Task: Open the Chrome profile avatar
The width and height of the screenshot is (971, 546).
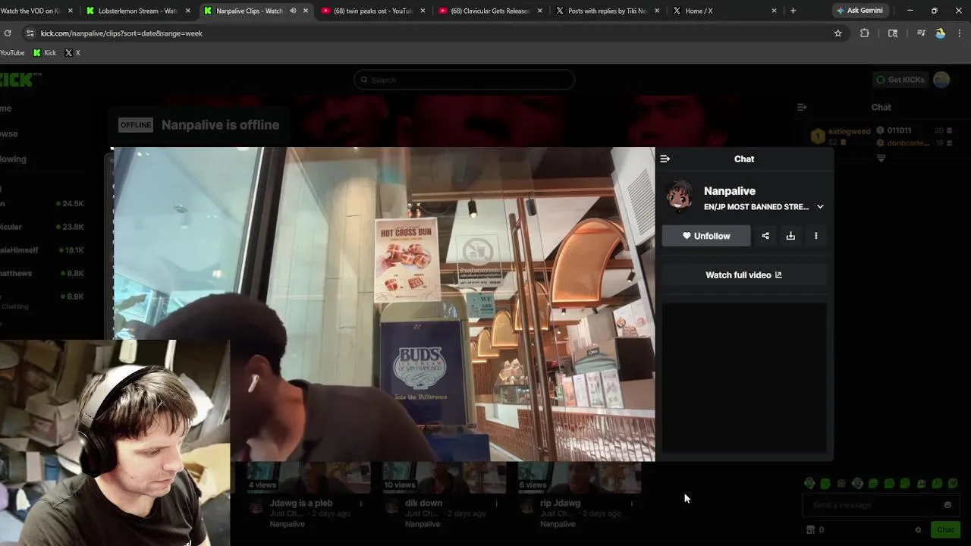Action: tap(941, 33)
